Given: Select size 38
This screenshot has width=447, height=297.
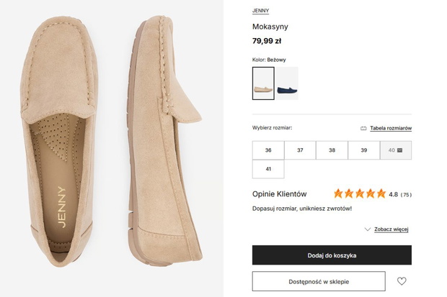Looking at the screenshot, I should click(x=332, y=150).
